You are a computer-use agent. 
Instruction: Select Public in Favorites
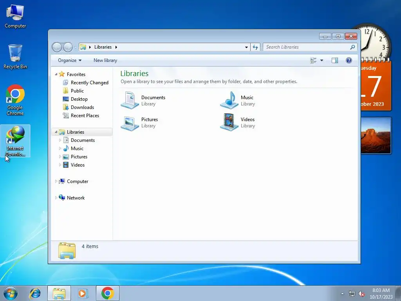[x=77, y=91]
